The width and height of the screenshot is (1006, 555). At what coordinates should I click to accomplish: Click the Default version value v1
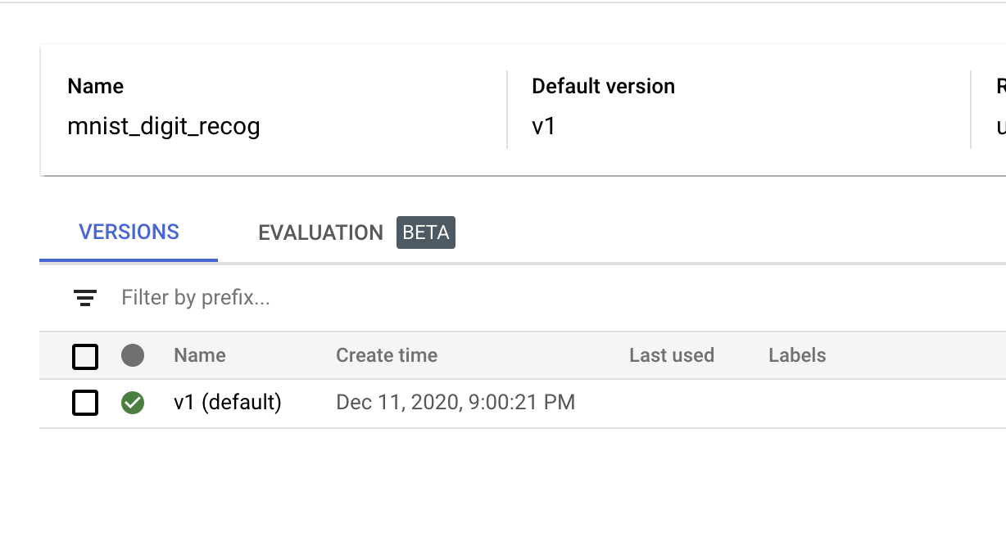(x=544, y=127)
